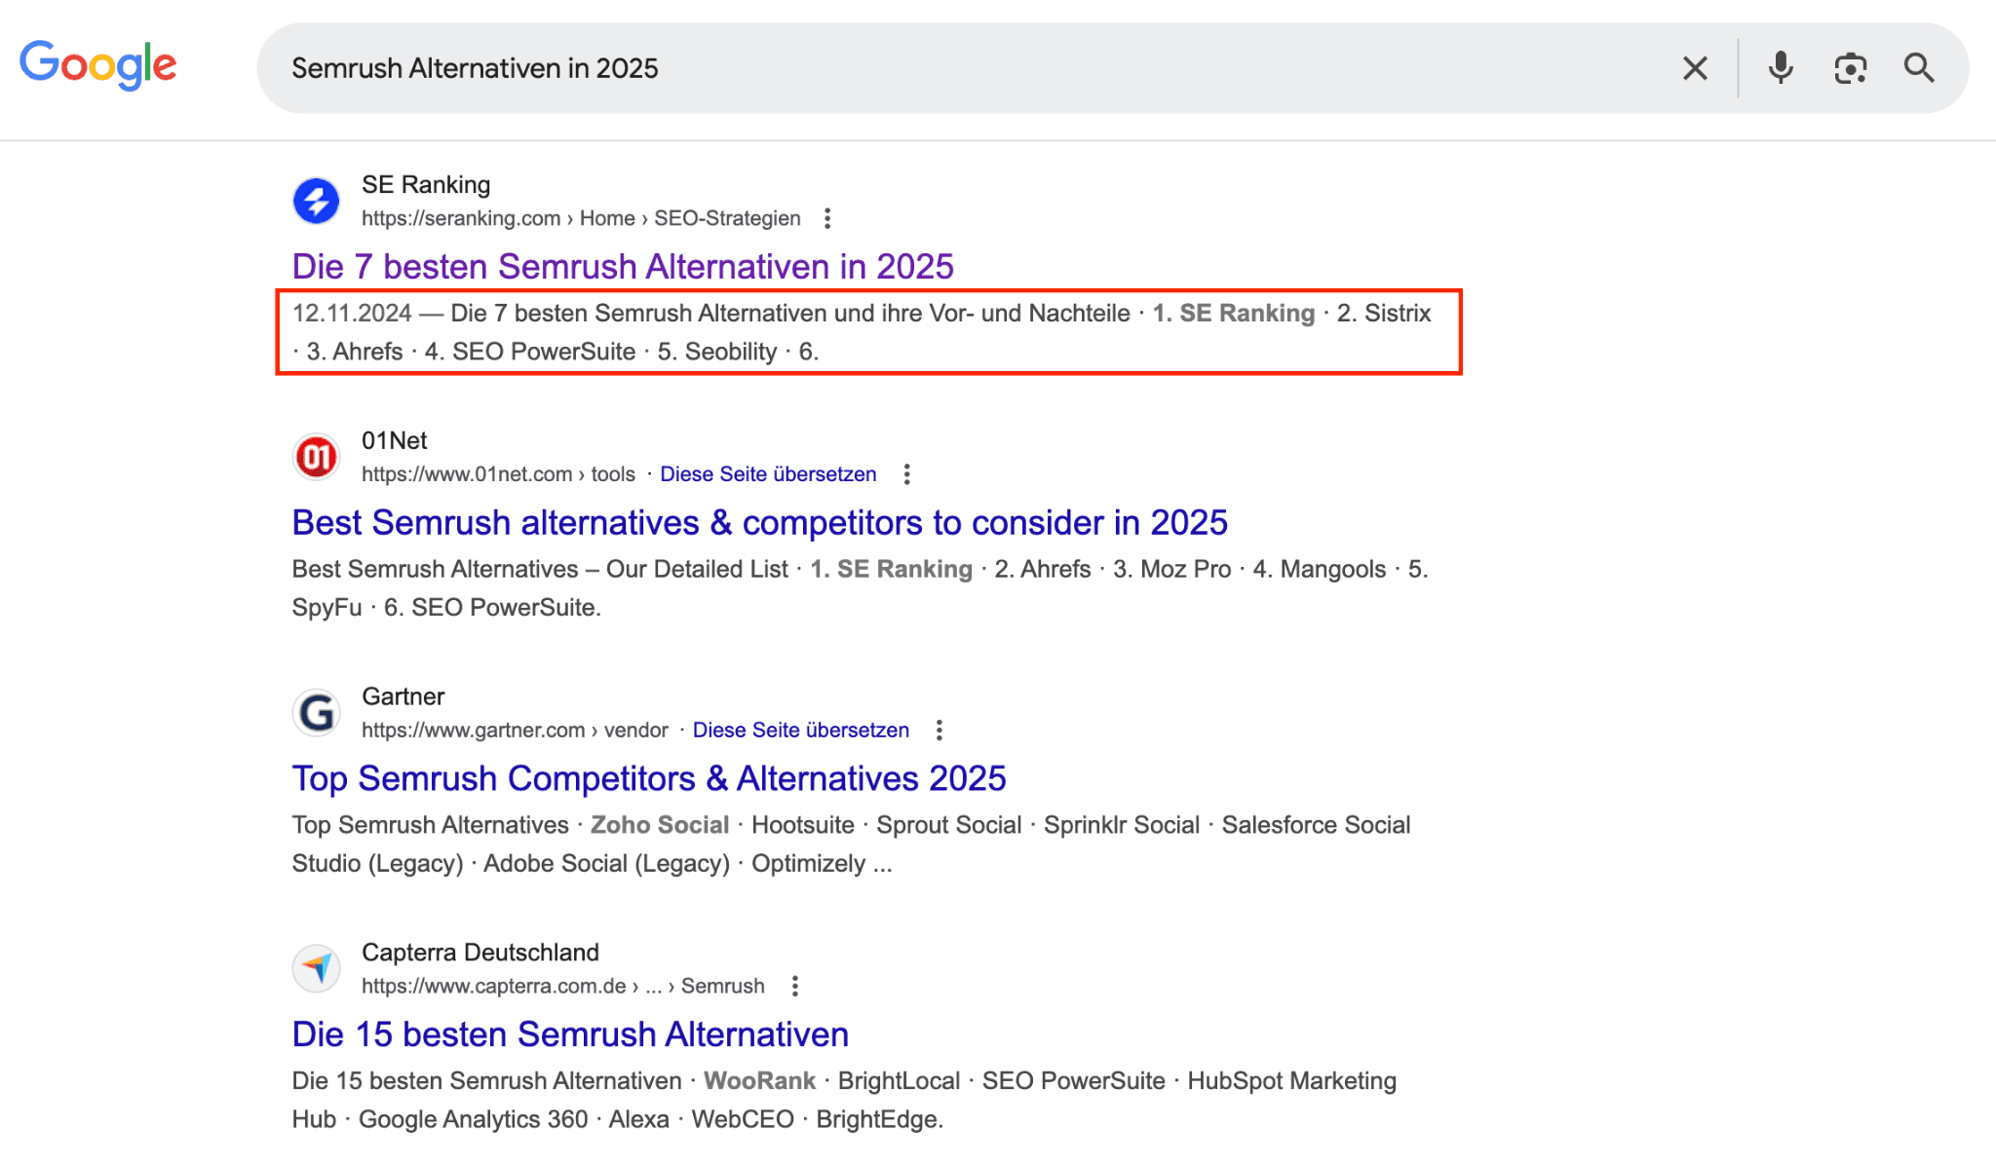Click the 01Net favicon

[x=317, y=457]
